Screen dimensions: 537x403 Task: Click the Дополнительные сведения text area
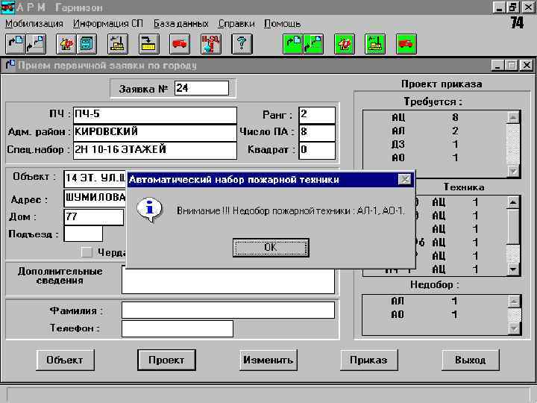(x=228, y=281)
